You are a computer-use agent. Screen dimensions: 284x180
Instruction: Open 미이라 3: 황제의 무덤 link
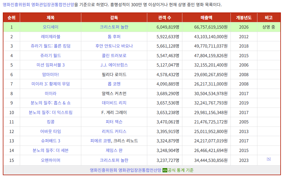[50, 84]
